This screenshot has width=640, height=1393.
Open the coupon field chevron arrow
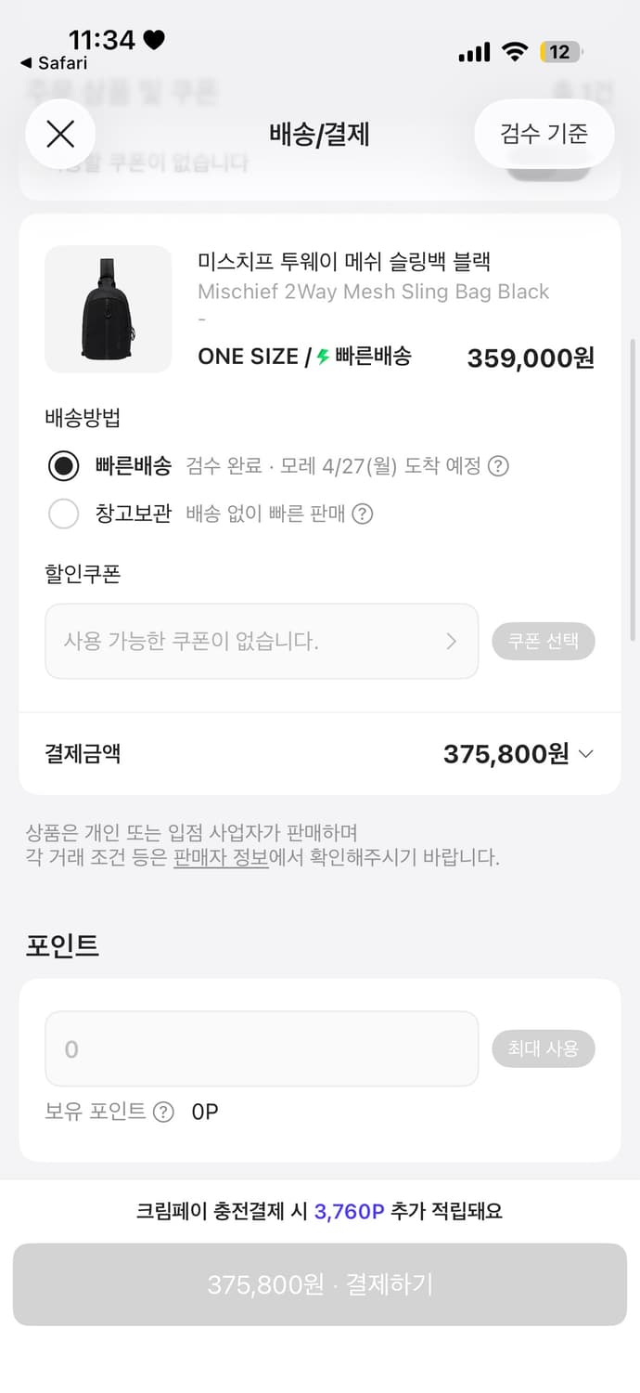(452, 641)
